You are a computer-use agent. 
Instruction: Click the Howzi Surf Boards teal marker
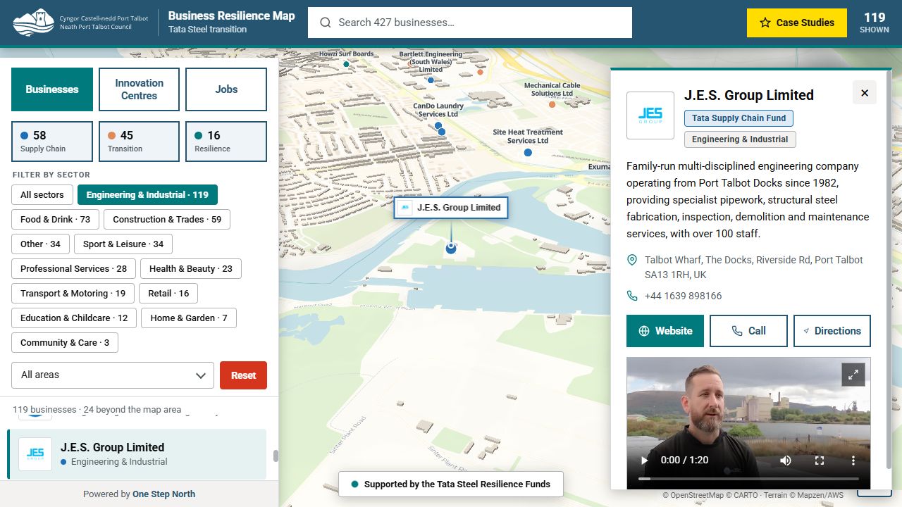coord(346,64)
